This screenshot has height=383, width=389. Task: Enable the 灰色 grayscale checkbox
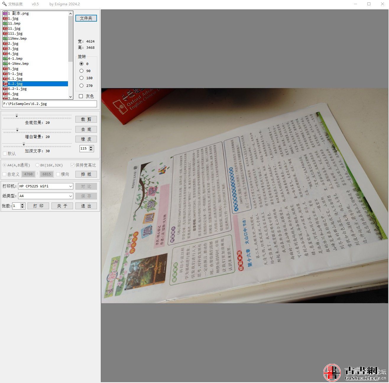[81, 96]
